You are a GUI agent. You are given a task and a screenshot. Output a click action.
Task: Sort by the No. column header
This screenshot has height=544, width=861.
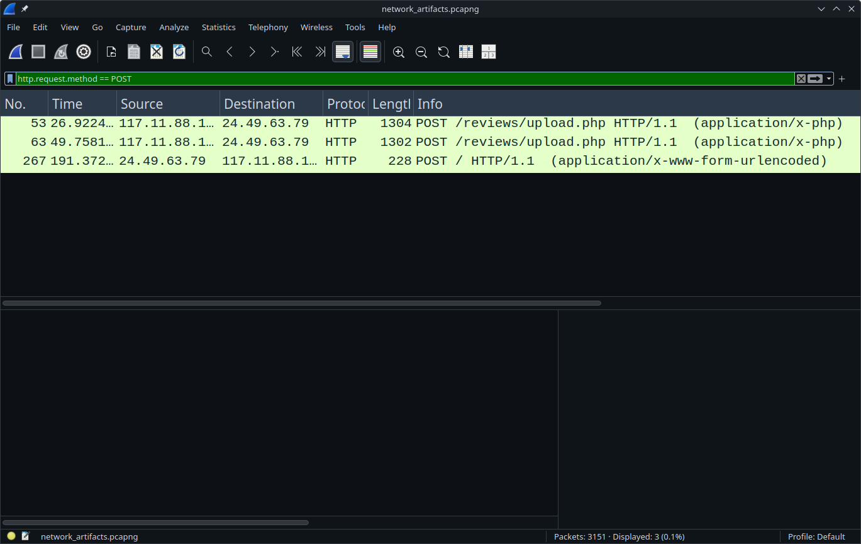pyautogui.click(x=25, y=104)
